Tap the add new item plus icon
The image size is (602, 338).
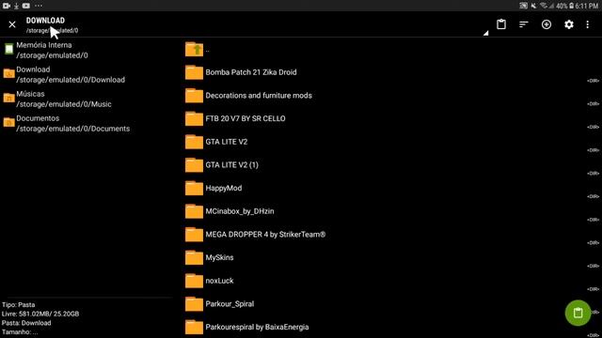tap(547, 24)
